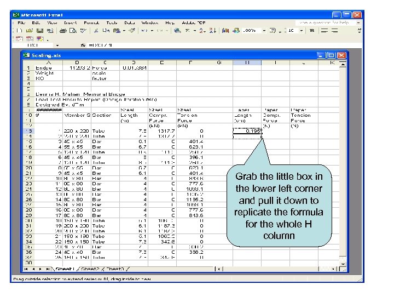Open the AutoSum functions dropdown arrow

pos(195,31)
